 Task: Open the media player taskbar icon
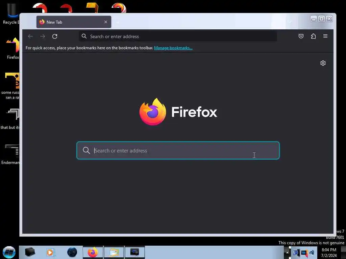point(50,252)
